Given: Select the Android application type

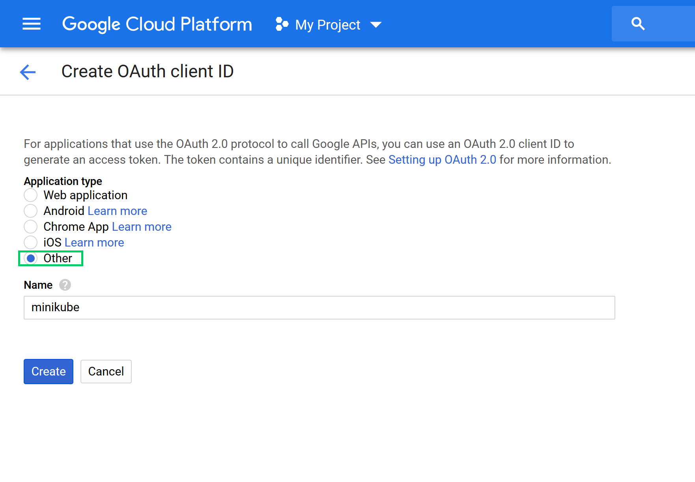Looking at the screenshot, I should pos(31,211).
